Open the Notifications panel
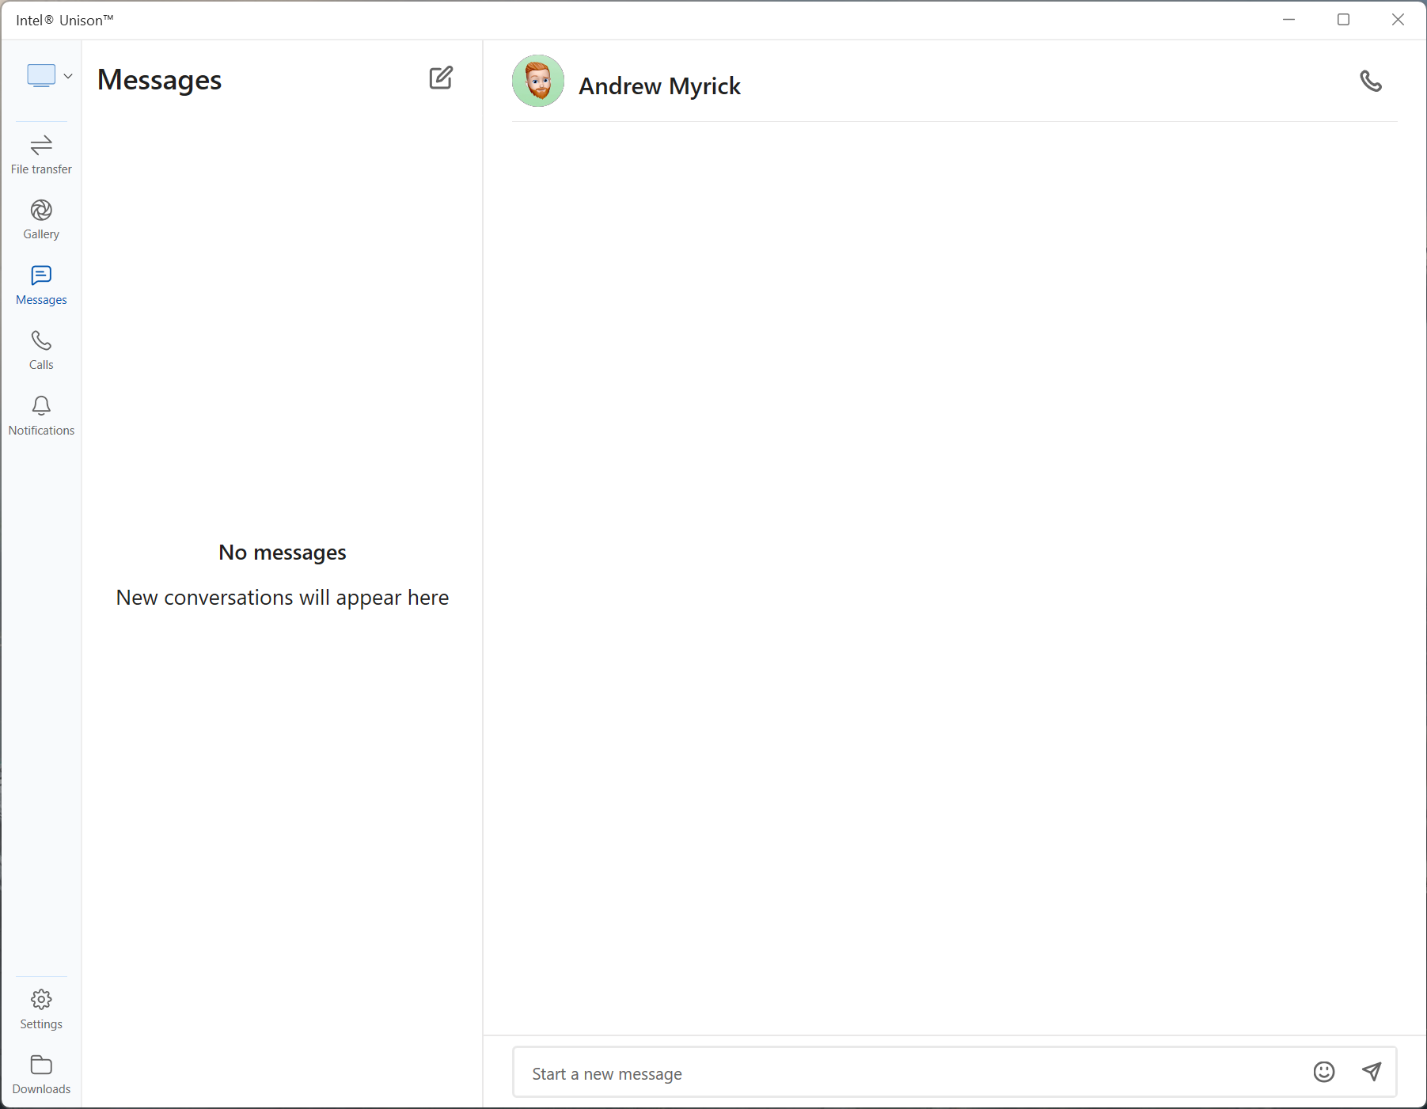 [41, 416]
